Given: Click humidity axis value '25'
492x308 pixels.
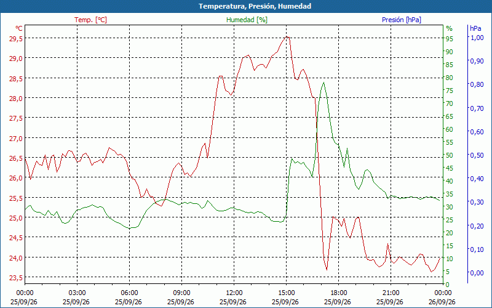Looking at the screenshot, I should pos(450,220).
